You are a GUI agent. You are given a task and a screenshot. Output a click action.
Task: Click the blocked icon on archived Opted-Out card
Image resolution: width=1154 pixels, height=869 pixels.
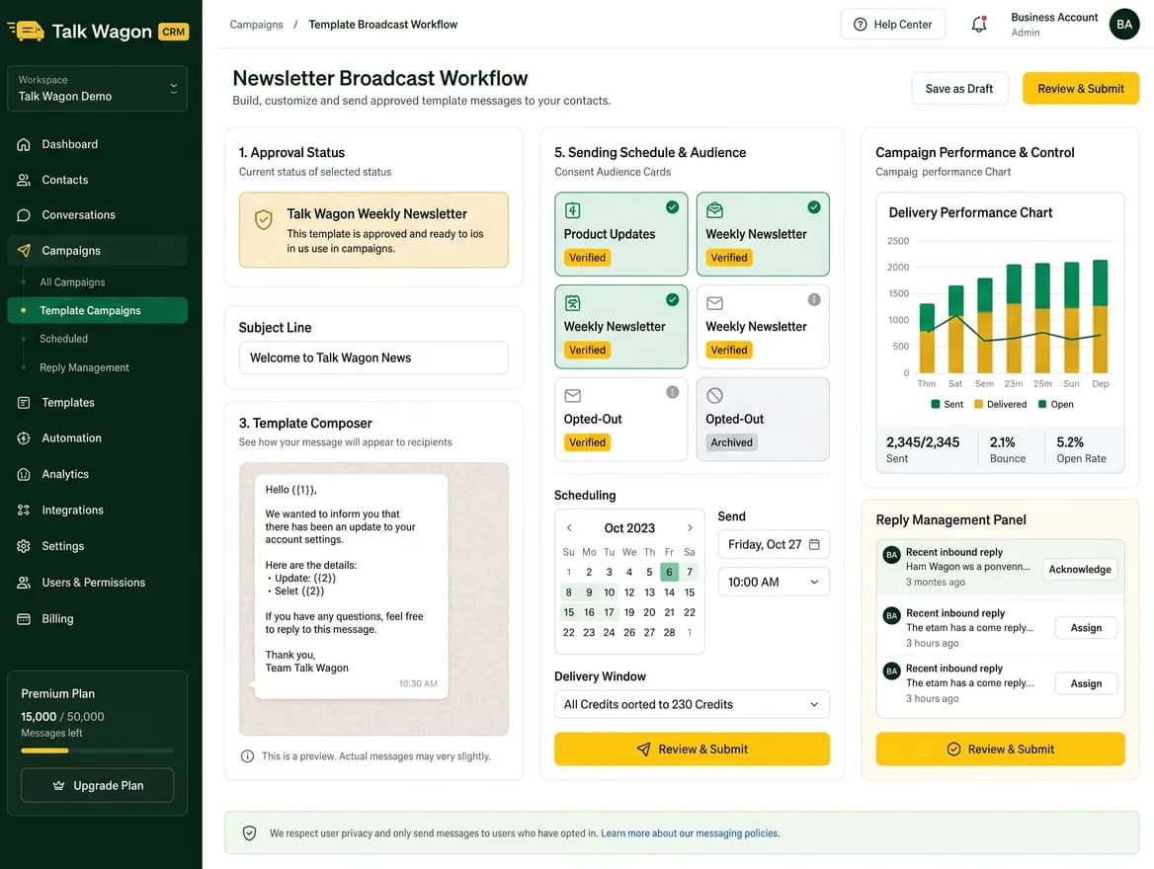tap(714, 395)
